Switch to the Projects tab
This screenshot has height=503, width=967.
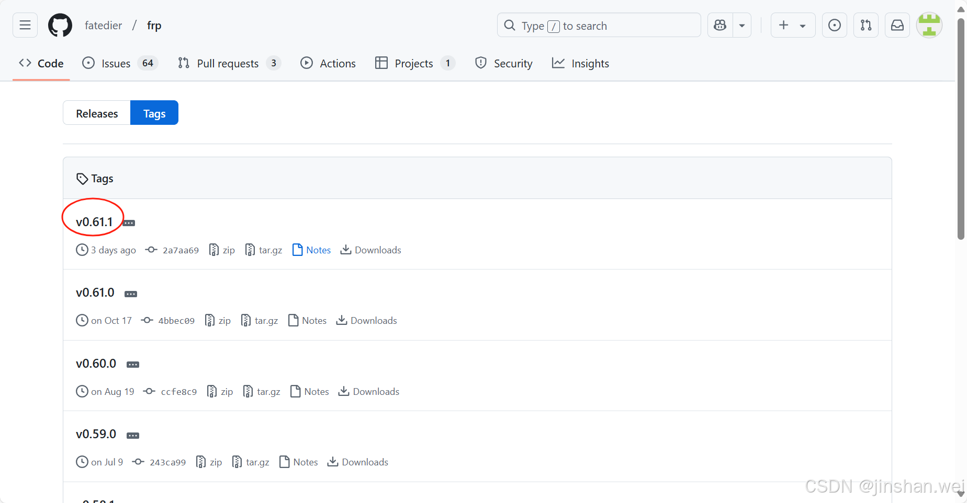point(415,63)
